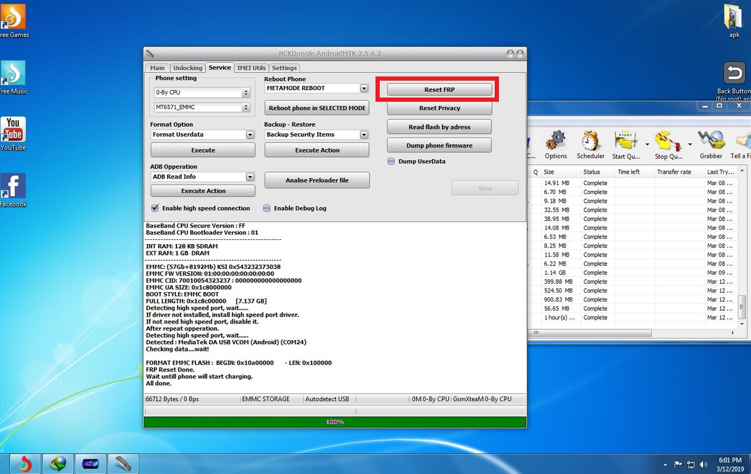
Task: Check the Dump UserData option
Action: tap(391, 161)
